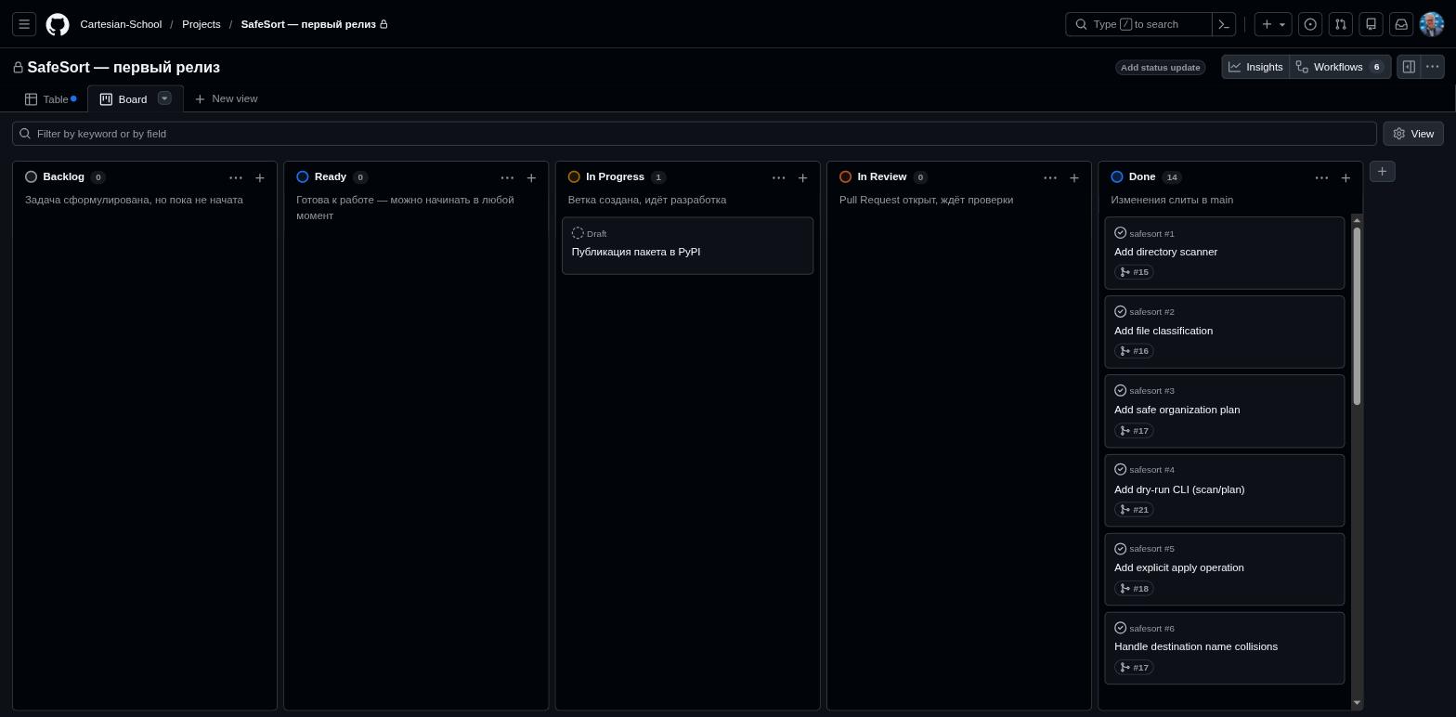This screenshot has height=717, width=1456.
Task: Open card Add file classification
Action: click(x=1163, y=331)
